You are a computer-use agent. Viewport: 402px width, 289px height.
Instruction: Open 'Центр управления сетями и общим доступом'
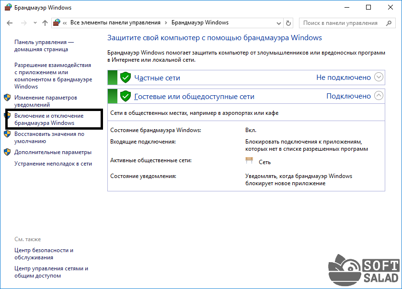[x=51, y=272]
